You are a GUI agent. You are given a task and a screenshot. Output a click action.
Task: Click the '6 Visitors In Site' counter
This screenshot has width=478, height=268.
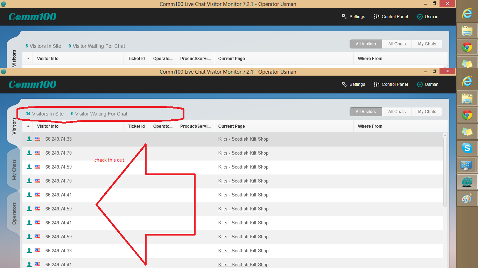pos(43,46)
